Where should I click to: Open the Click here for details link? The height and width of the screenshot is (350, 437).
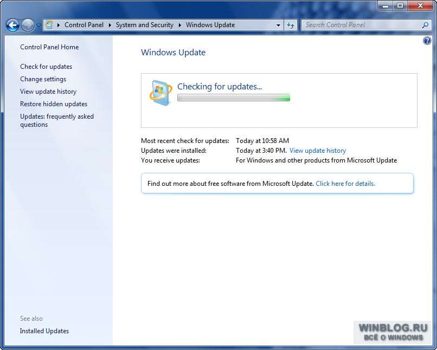345,184
